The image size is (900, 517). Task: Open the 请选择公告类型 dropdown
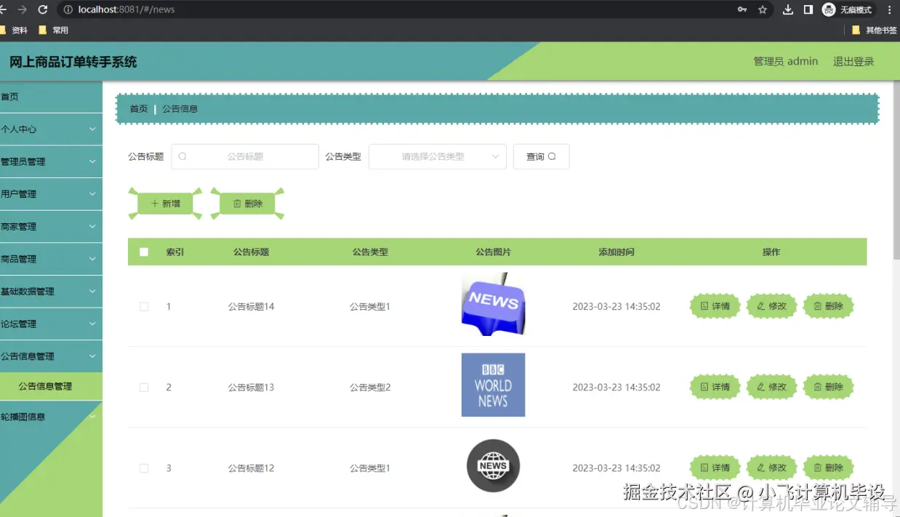point(438,156)
